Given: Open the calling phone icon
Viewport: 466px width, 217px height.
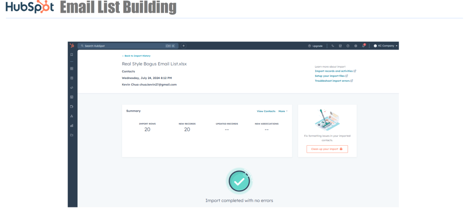Looking at the screenshot, I should point(333,46).
